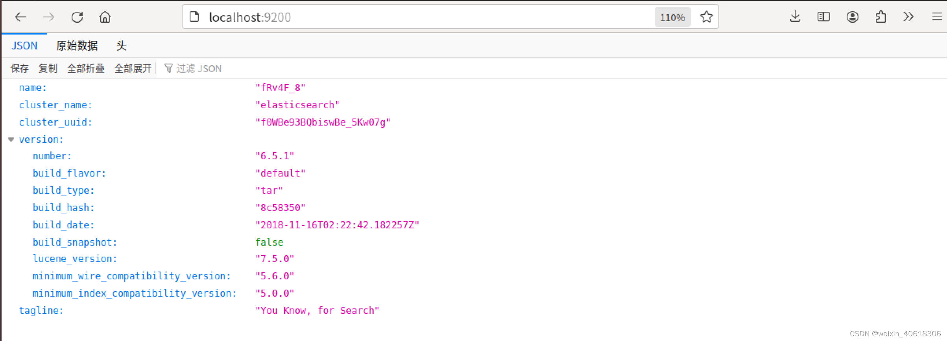Select the build_snapshot key
Viewport: 947px width, 341px height.
tap(75, 243)
